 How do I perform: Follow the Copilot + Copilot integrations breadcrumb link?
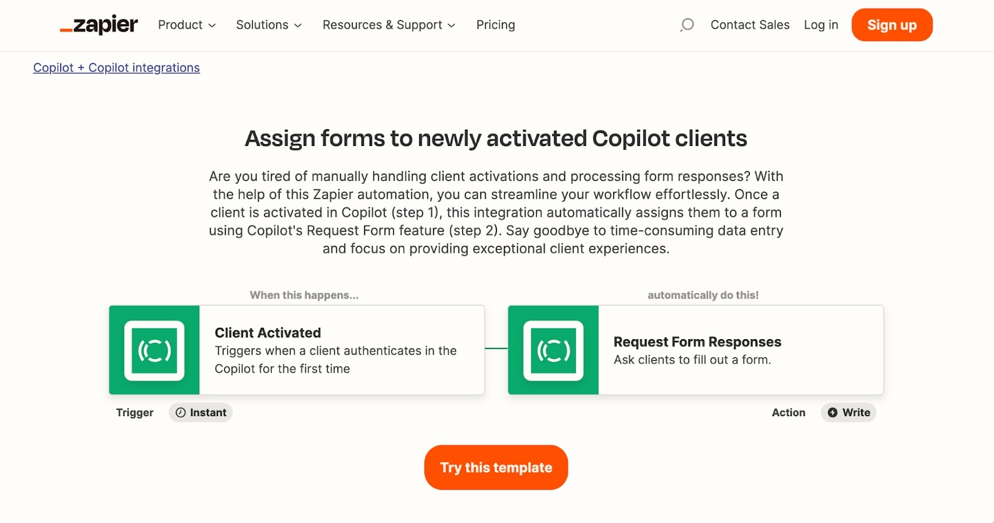pyautogui.click(x=116, y=68)
